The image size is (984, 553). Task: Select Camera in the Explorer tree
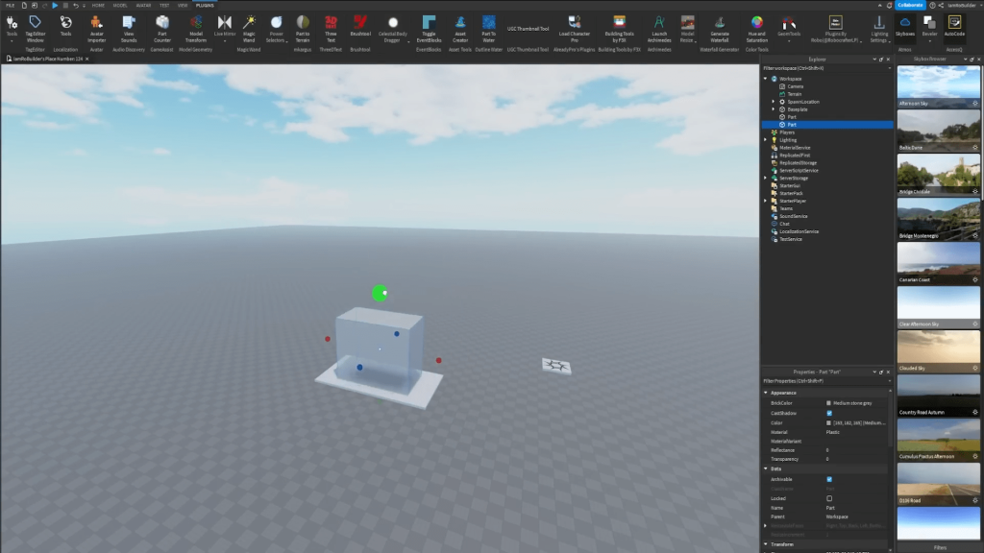click(x=795, y=86)
